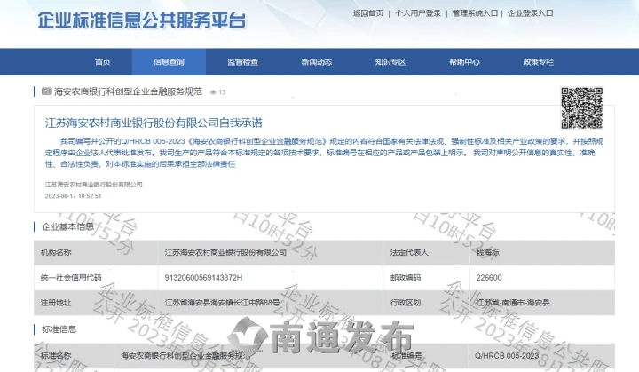The width and height of the screenshot is (639, 372).
Task: Open the 个人用户登录 link
Action: click(418, 14)
